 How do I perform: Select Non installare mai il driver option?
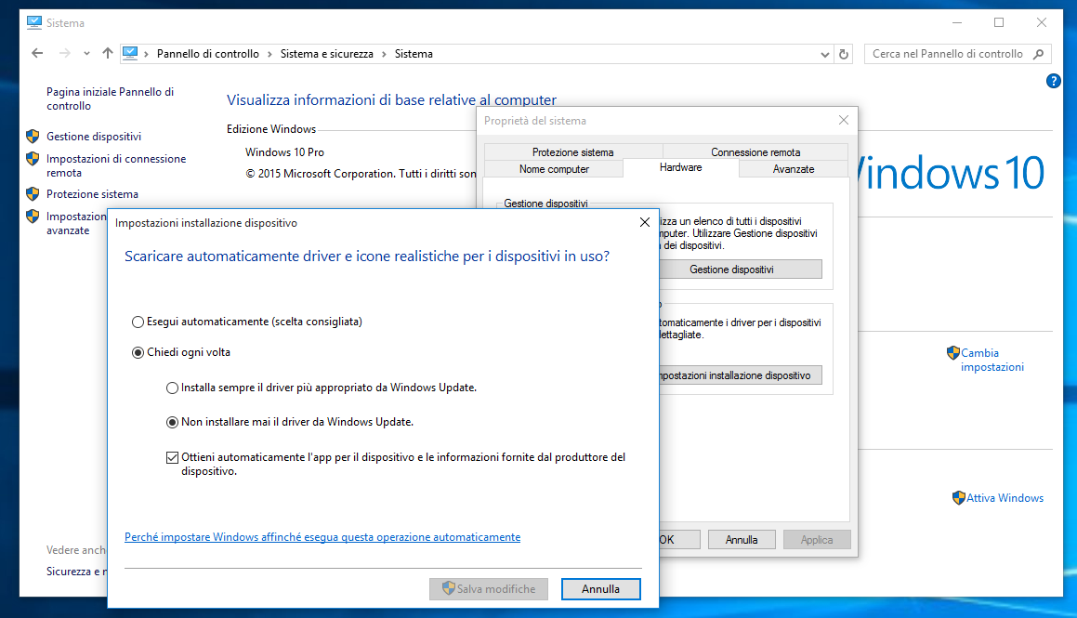[290, 422]
